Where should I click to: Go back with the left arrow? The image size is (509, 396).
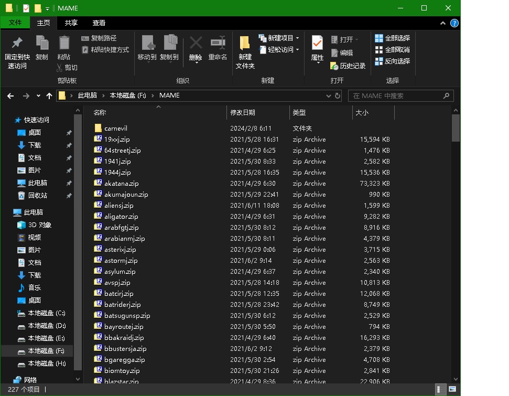tap(10, 96)
